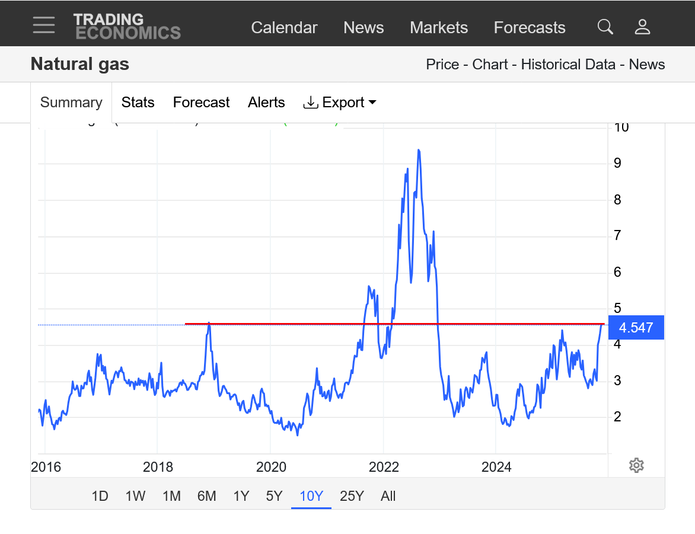Viewport: 695px width, 534px height.
Task: Open the Forecasts menu item
Action: [530, 28]
